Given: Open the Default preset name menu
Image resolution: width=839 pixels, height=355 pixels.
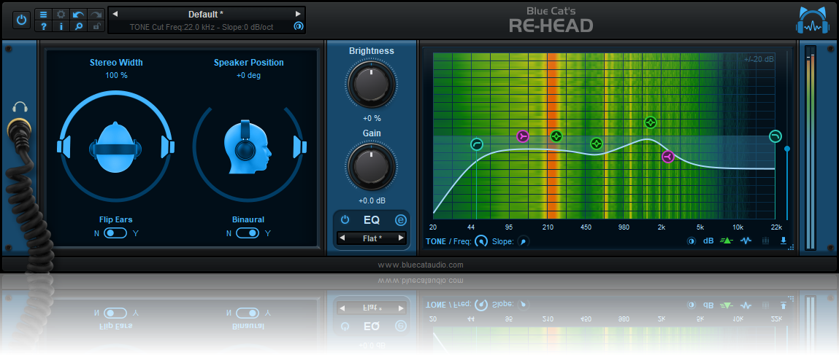Looking at the screenshot, I should tap(206, 14).
